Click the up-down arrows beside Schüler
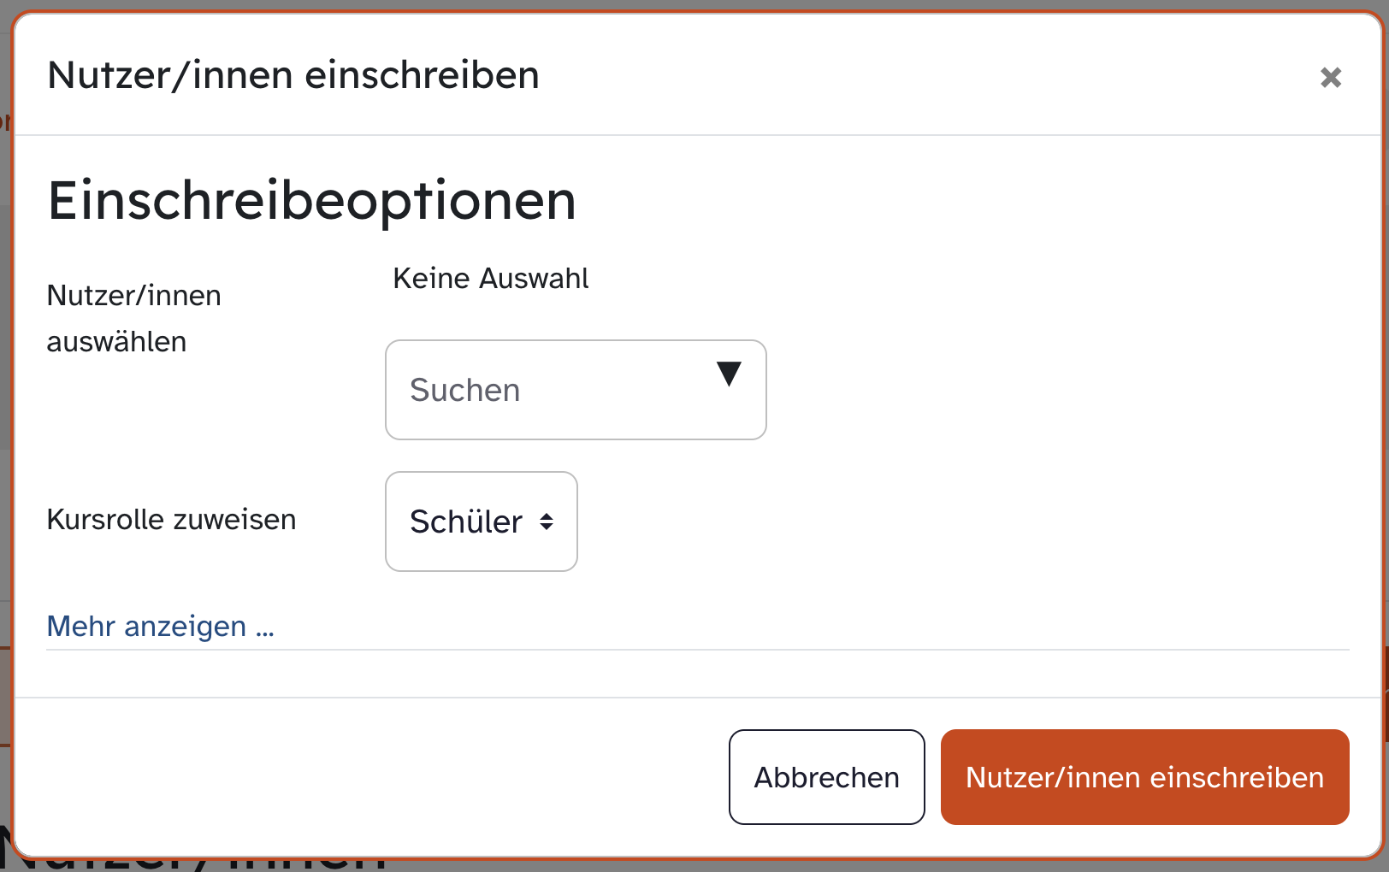Image resolution: width=1389 pixels, height=872 pixels. [547, 521]
